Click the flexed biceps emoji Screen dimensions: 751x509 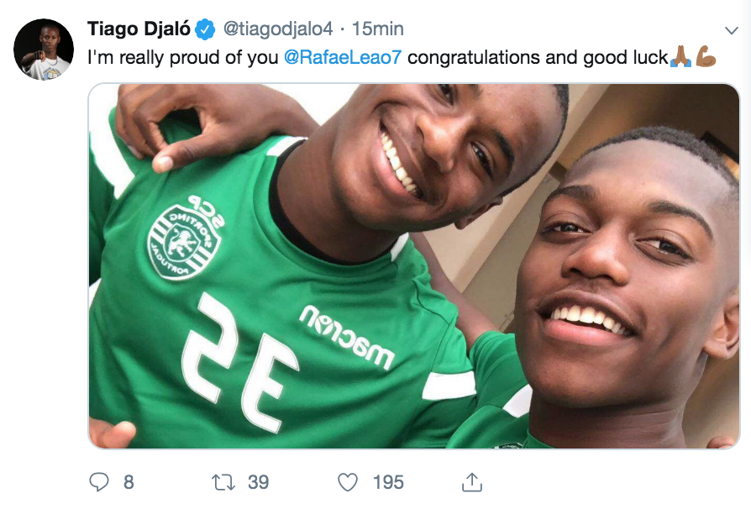(706, 58)
